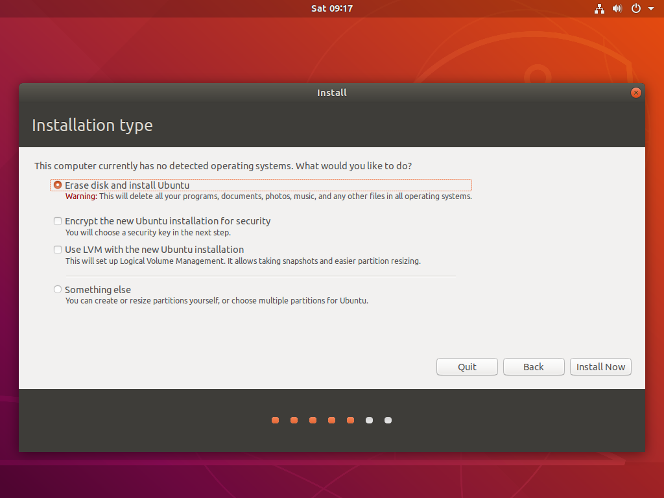
Task: Select Erase disk and install Ubuntu
Action: coord(58,185)
